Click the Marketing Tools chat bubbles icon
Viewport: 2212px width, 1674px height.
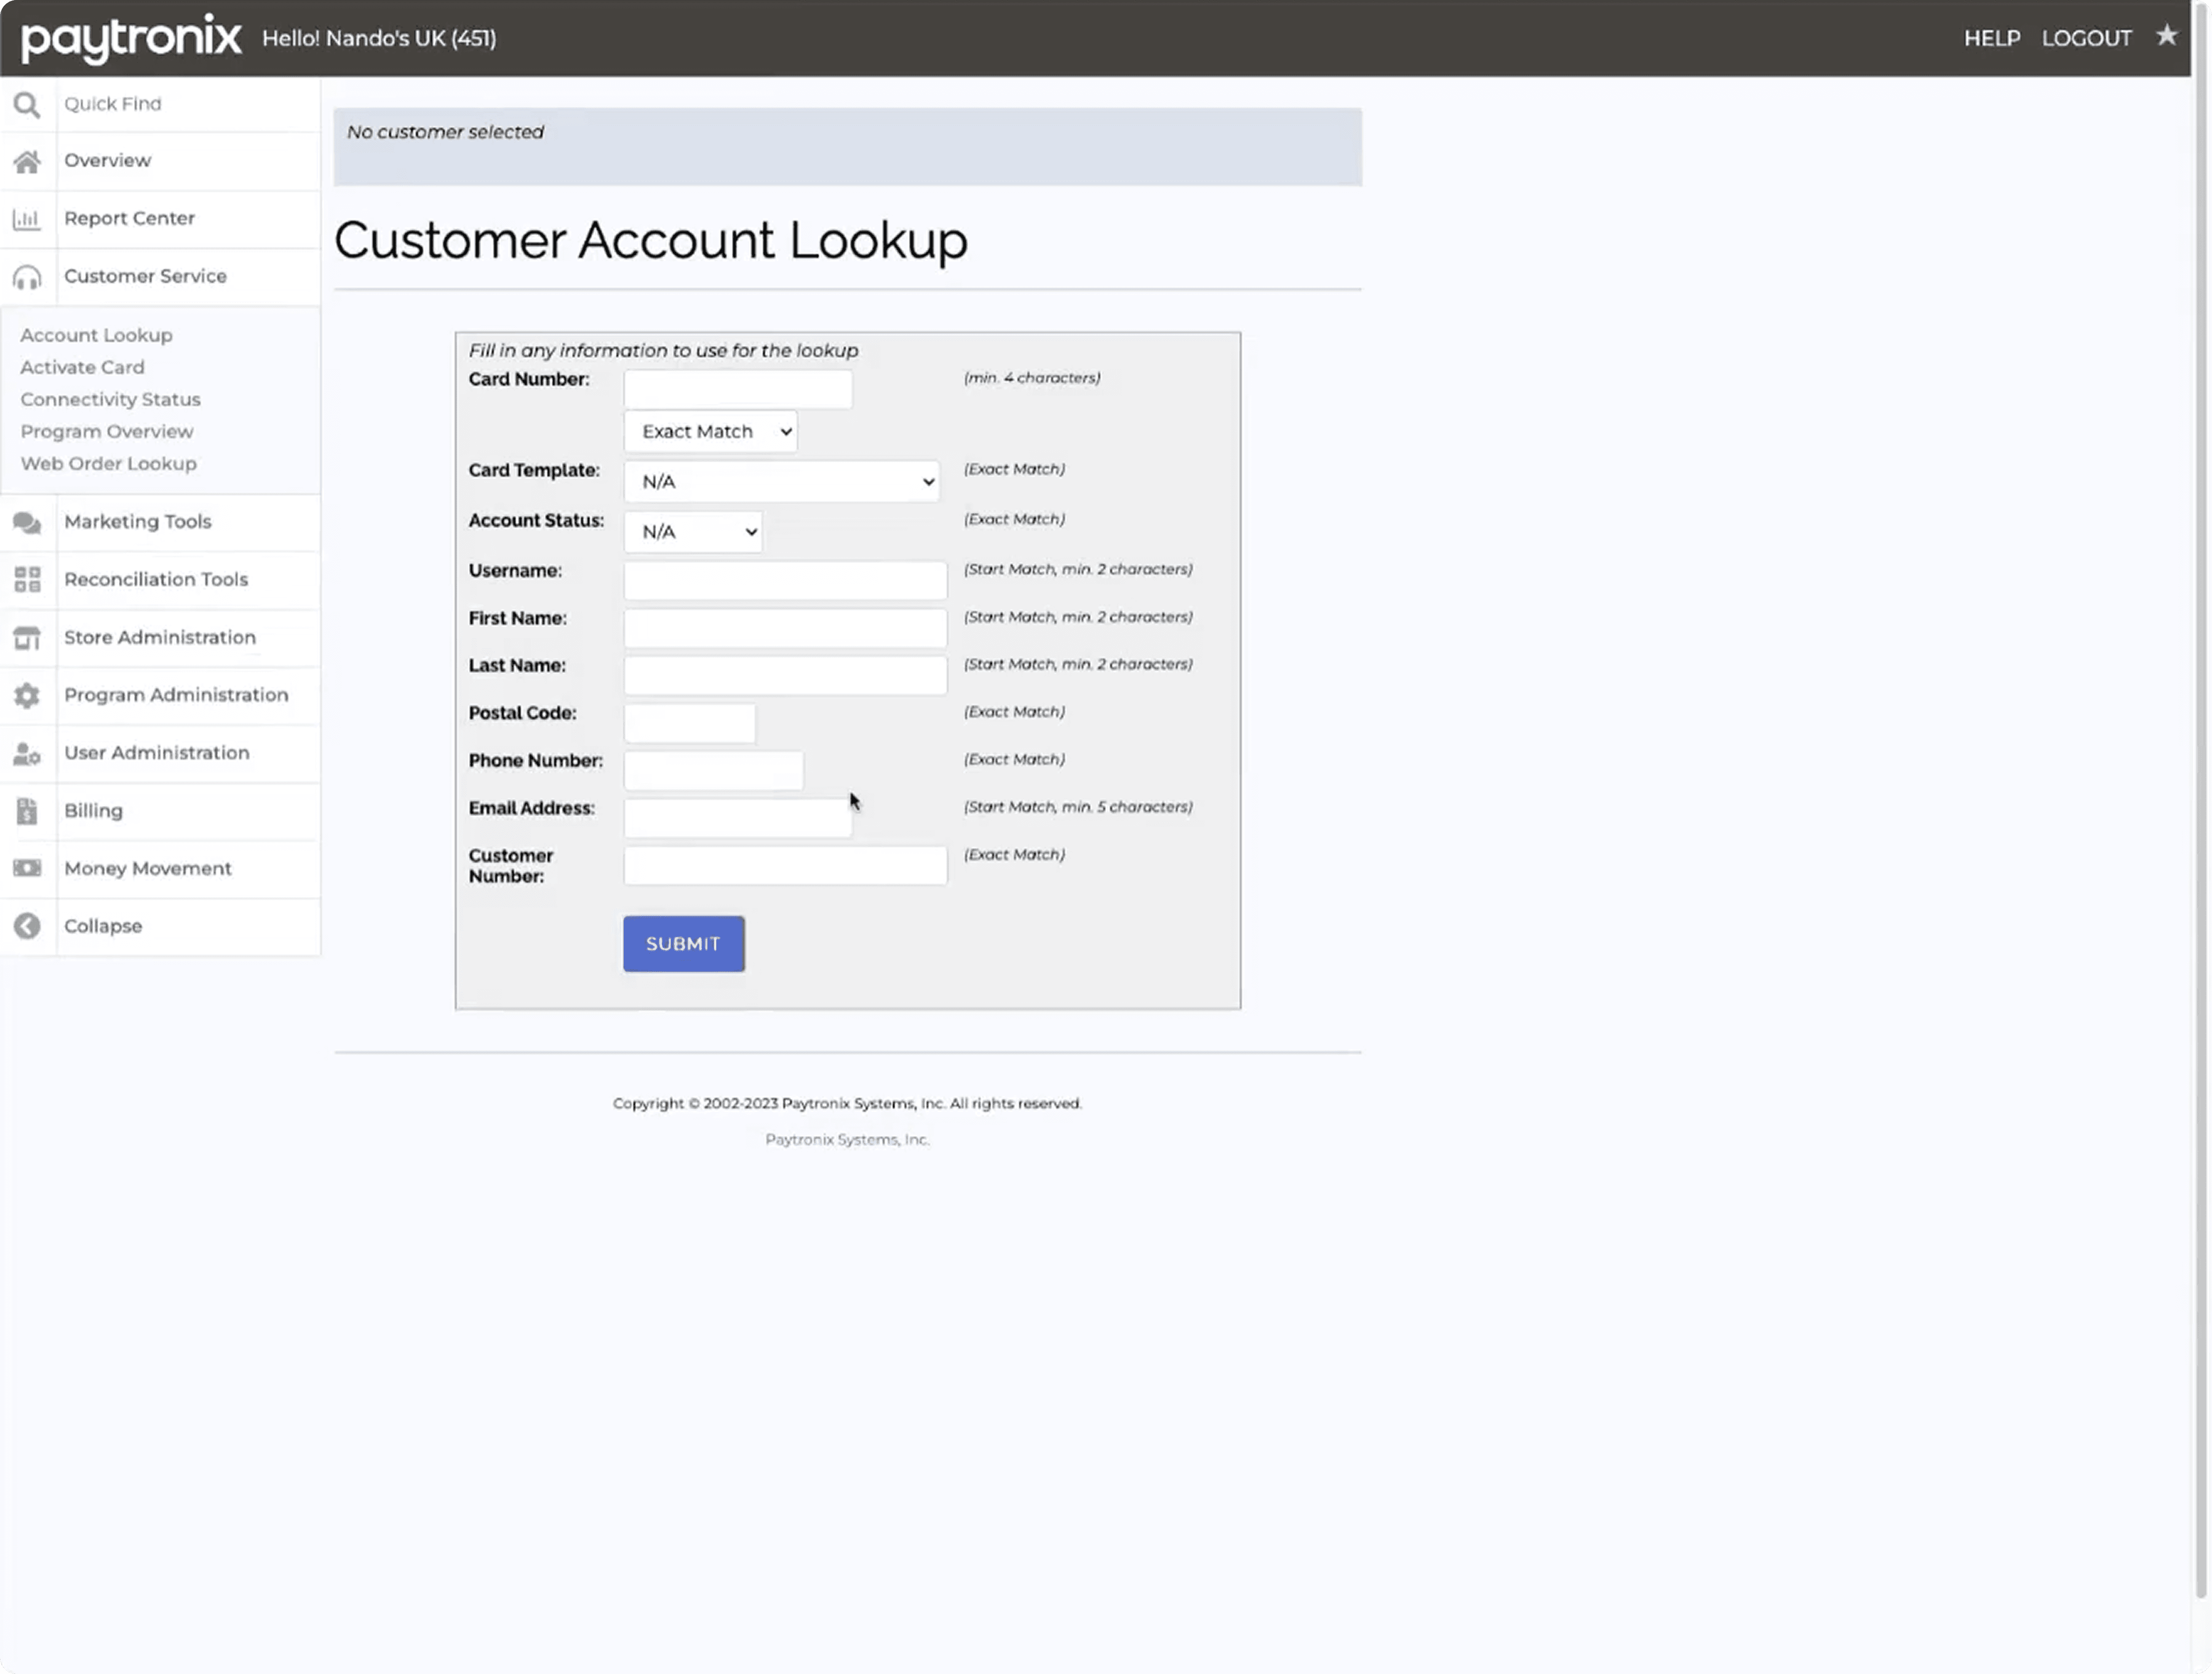tap(27, 522)
